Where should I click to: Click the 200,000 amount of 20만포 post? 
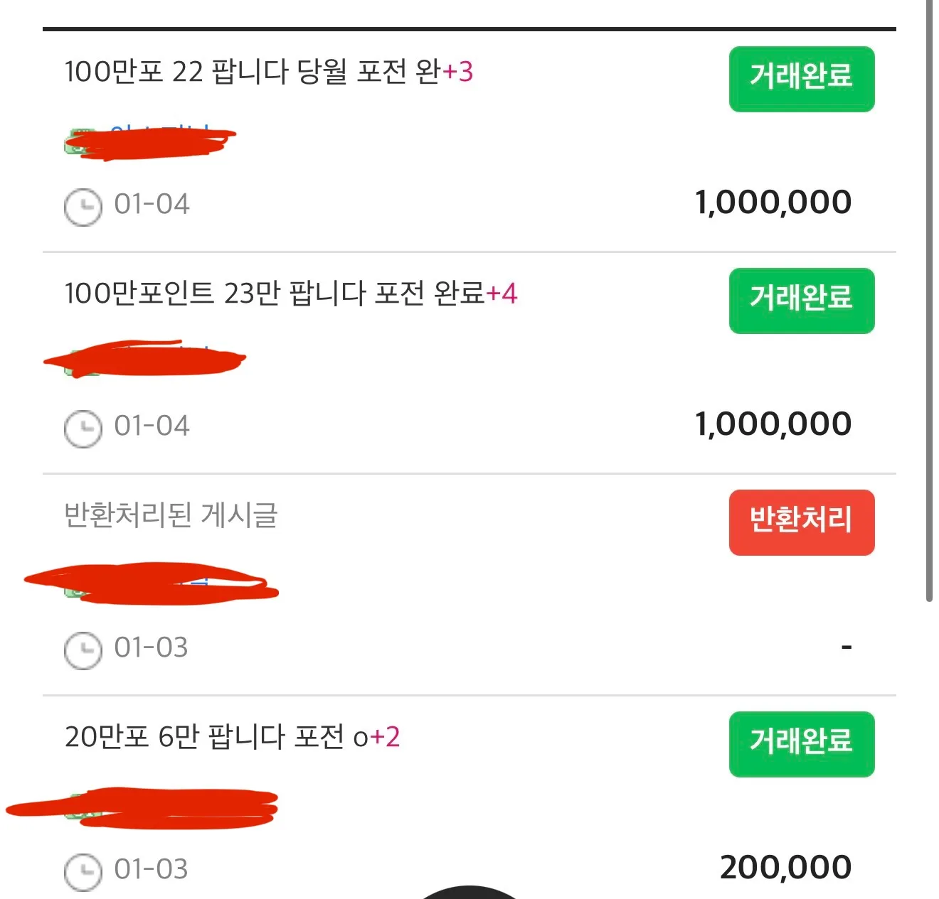click(x=786, y=868)
